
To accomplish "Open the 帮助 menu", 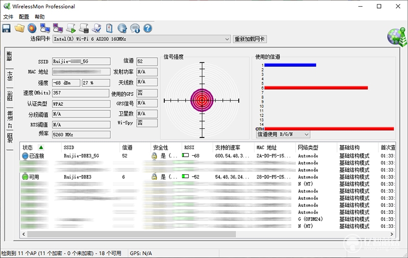I will click(40, 17).
